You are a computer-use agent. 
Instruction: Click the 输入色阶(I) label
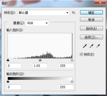pyautogui.click(x=15, y=30)
